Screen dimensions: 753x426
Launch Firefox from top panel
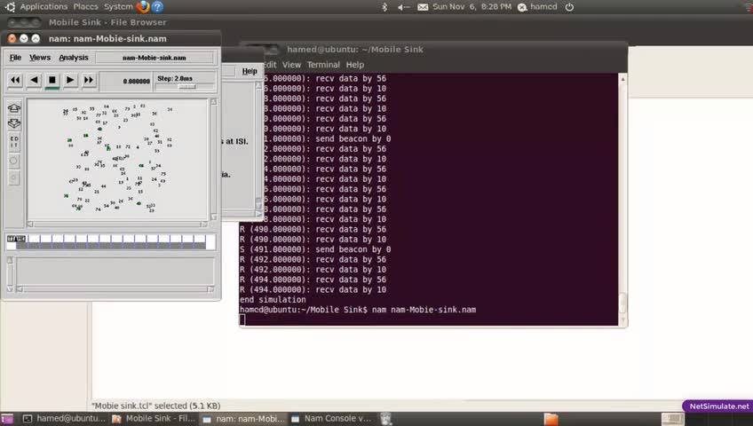(143, 7)
